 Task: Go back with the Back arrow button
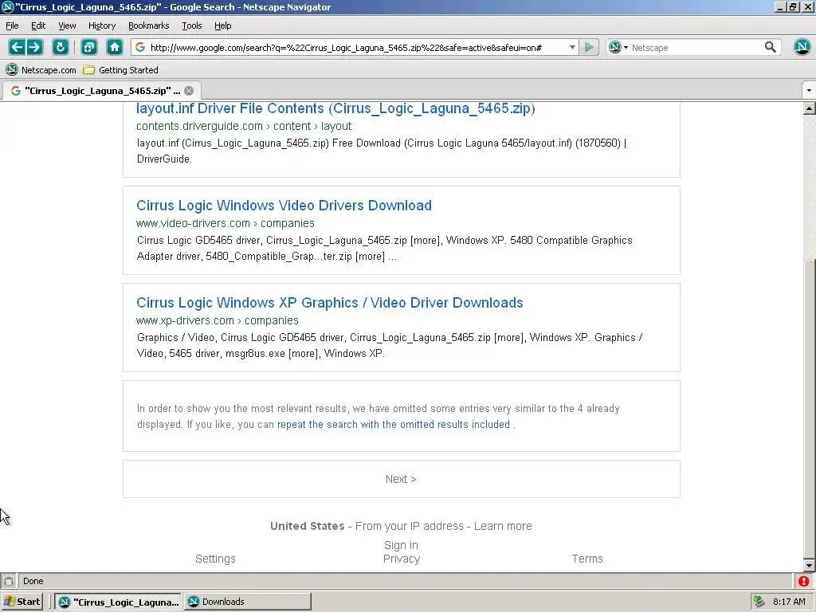point(17,47)
